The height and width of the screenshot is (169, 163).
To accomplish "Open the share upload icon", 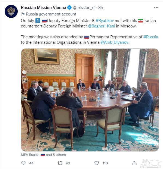I will [134, 163].
